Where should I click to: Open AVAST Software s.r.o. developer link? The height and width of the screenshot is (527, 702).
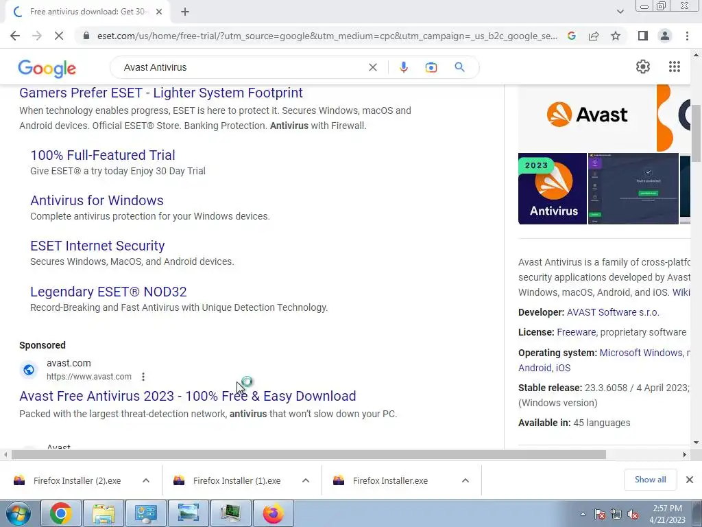click(613, 312)
